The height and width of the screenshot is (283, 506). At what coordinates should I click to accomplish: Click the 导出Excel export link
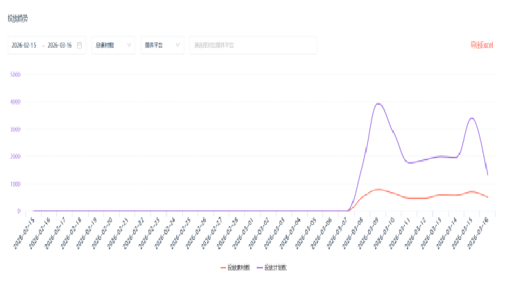(x=481, y=45)
